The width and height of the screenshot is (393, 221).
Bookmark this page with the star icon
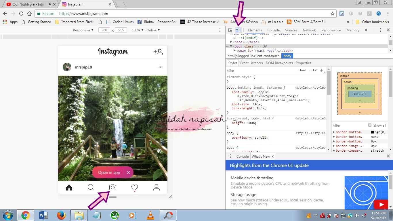click(x=333, y=14)
